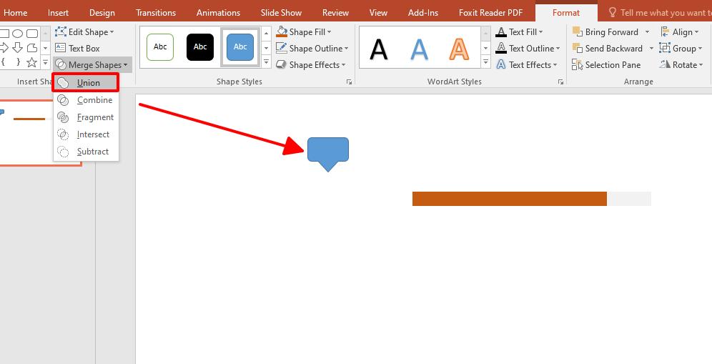Select the orange bar on the slide
Image resolution: width=712 pixels, height=364 pixels.
click(x=510, y=199)
